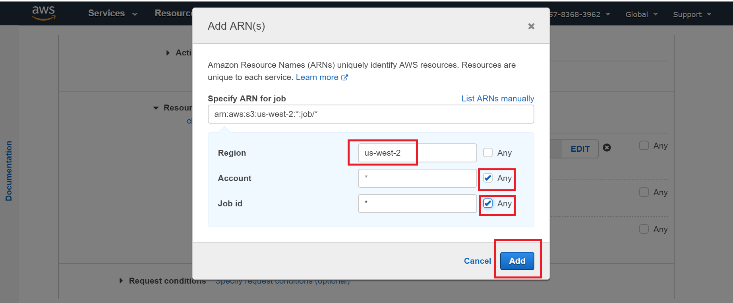The height and width of the screenshot is (303, 733).
Task: Open the Support dropdown menu
Action: pyautogui.click(x=692, y=14)
